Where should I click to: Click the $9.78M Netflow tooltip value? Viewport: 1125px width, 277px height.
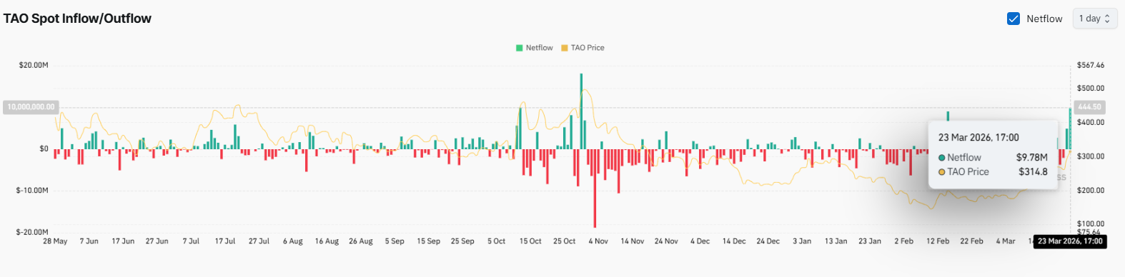tap(1032, 157)
